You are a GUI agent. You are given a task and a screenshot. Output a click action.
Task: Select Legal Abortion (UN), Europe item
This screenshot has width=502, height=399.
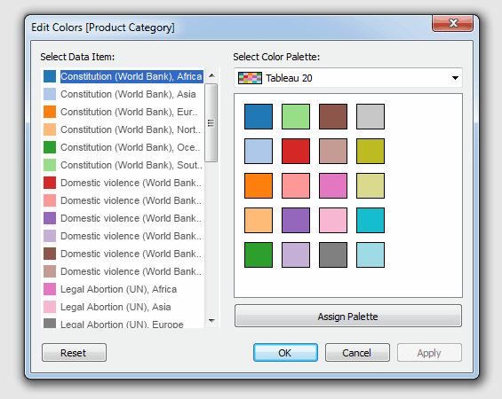[x=123, y=324]
